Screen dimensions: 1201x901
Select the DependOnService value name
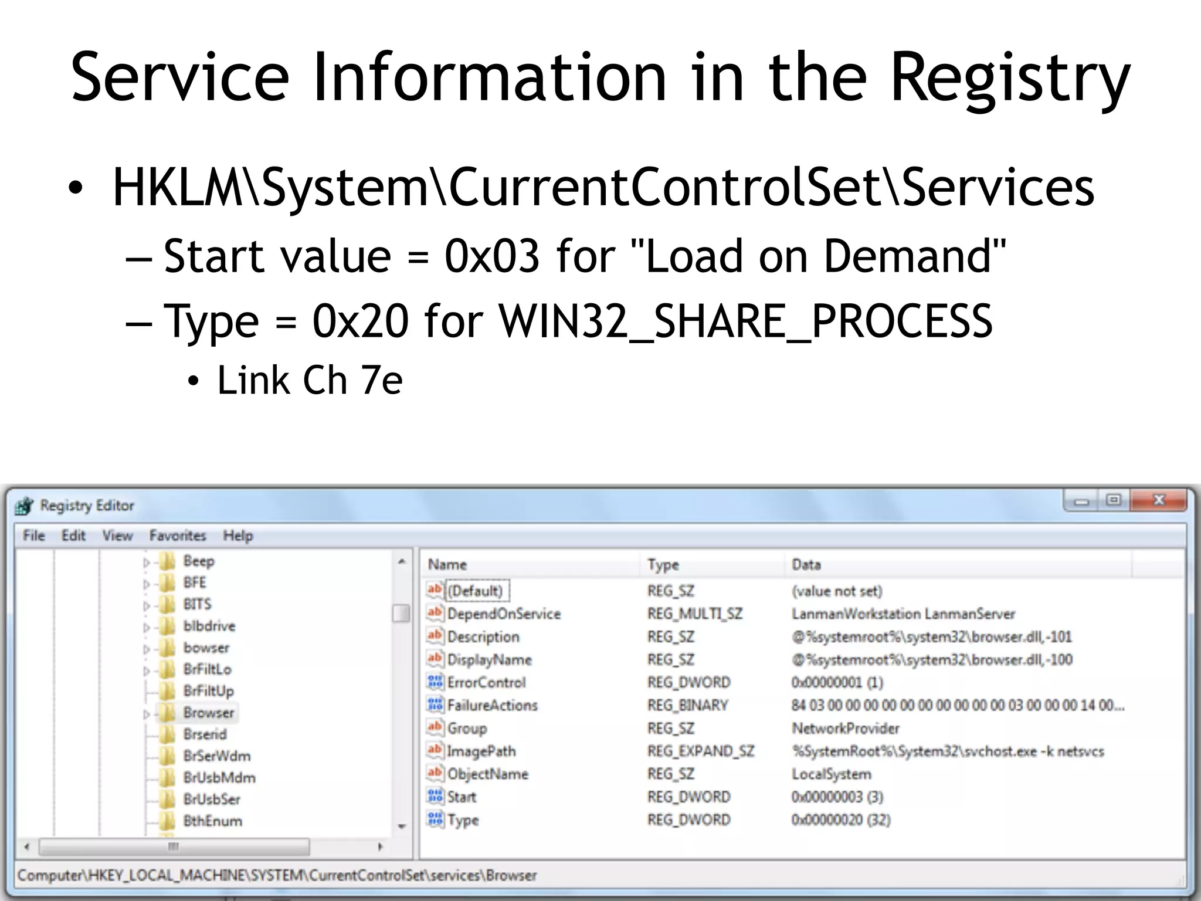pyautogui.click(x=504, y=614)
